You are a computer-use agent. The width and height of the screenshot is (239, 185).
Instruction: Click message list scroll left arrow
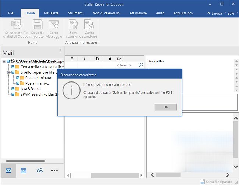(x=68, y=175)
